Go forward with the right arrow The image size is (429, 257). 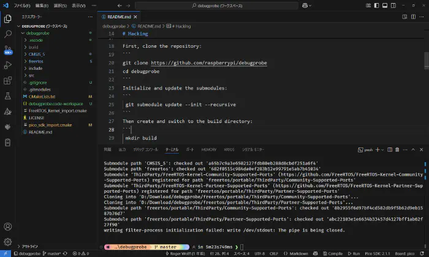tap(128, 6)
